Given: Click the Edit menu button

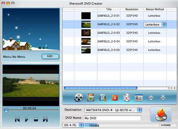Looking at the screenshot, I should point(50,56).
